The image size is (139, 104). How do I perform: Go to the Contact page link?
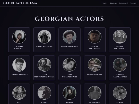(x=133, y=3)
